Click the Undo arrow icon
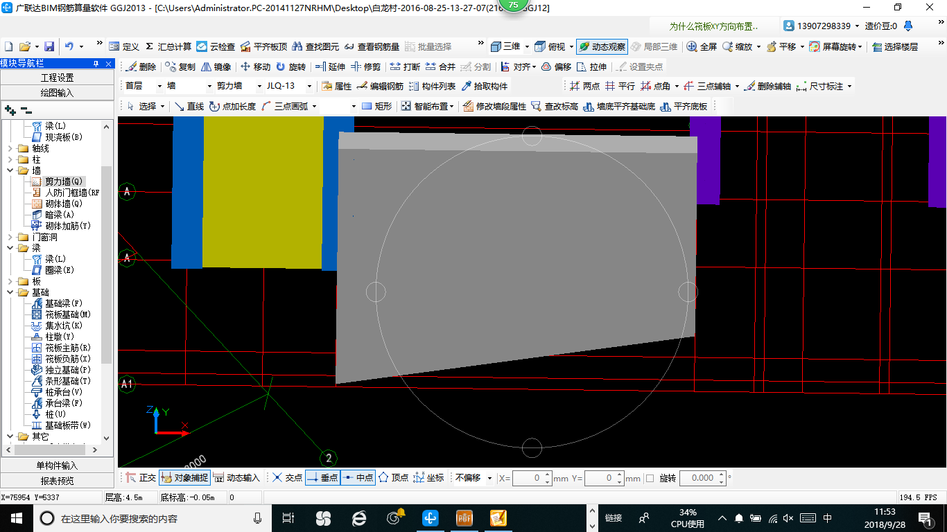The image size is (947, 532). (x=69, y=46)
